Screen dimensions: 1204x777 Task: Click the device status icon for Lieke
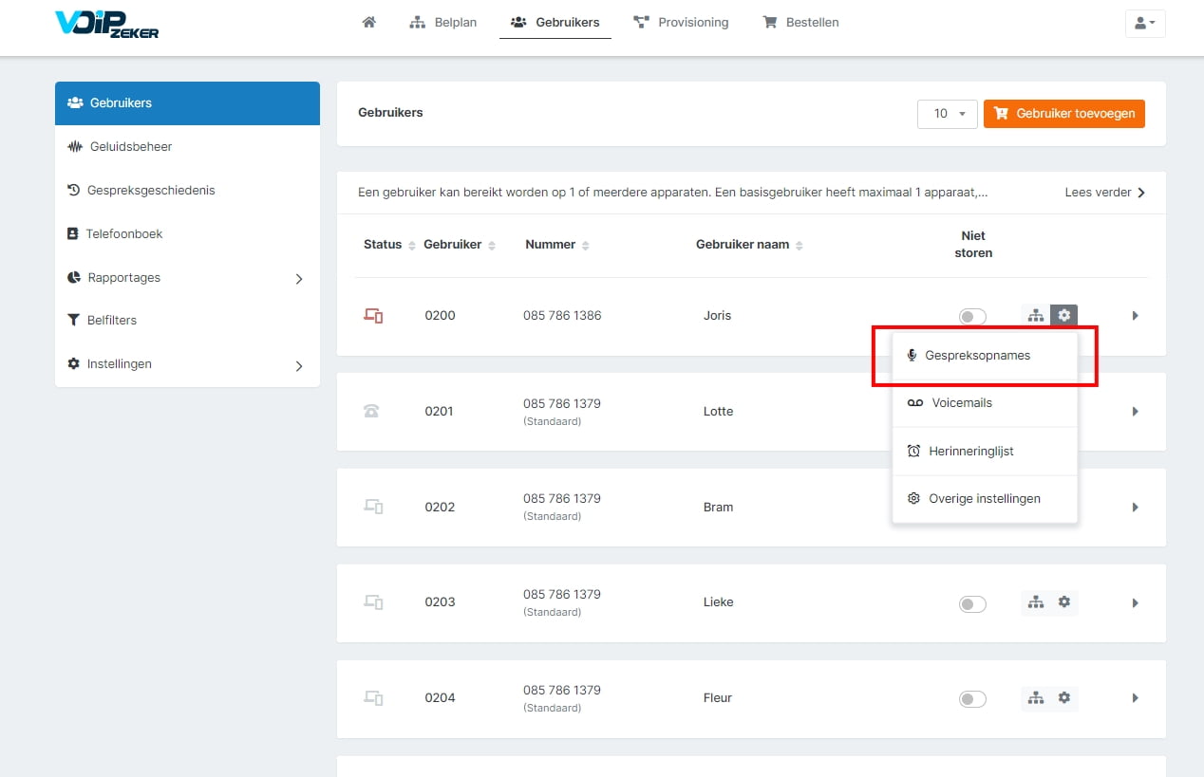pyautogui.click(x=373, y=602)
